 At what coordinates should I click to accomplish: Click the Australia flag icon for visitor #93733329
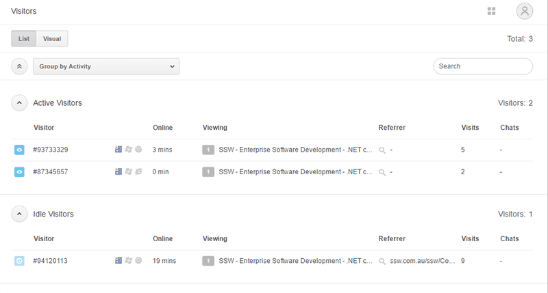click(x=119, y=150)
